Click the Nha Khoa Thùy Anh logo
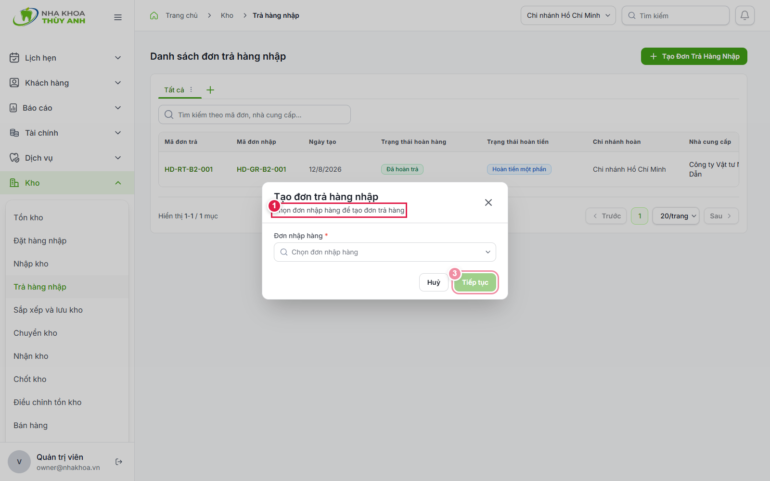This screenshot has height=481, width=770. [49, 17]
